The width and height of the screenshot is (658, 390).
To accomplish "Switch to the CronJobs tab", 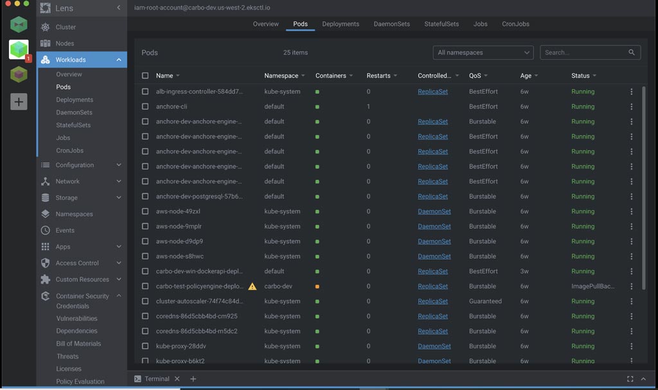I will (516, 24).
